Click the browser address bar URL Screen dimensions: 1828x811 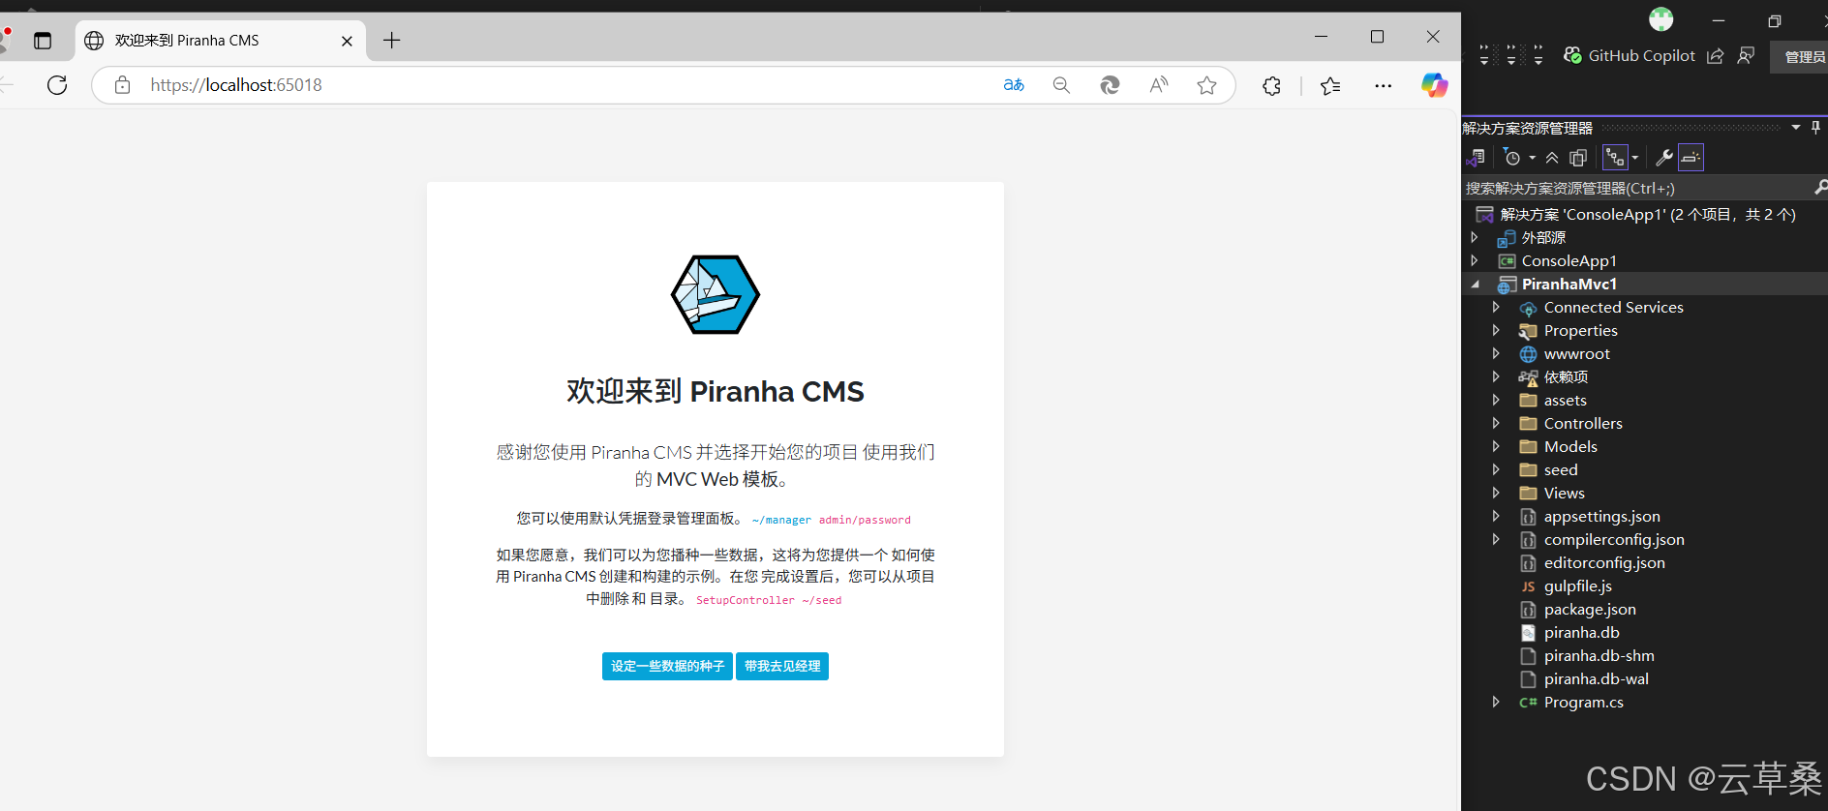pos(236,85)
